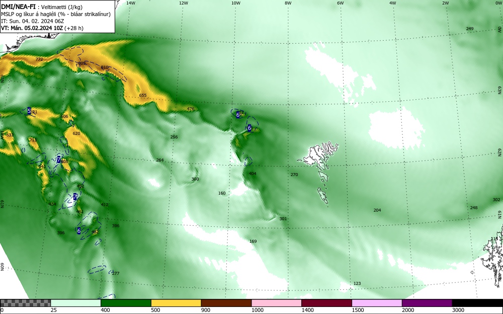Image resolution: width=503 pixels, height=314 pixels.
Task: Click the CAPE value '476'
Action: click(x=191, y=109)
